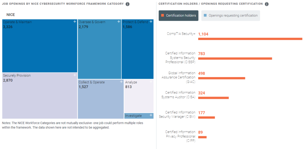Click plus icon on Collect & Operate tile
The height and width of the screenshot is (149, 307).
[121, 82]
